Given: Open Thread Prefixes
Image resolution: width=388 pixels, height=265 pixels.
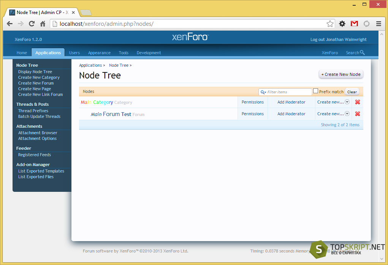Looking at the screenshot, I should [33, 111].
